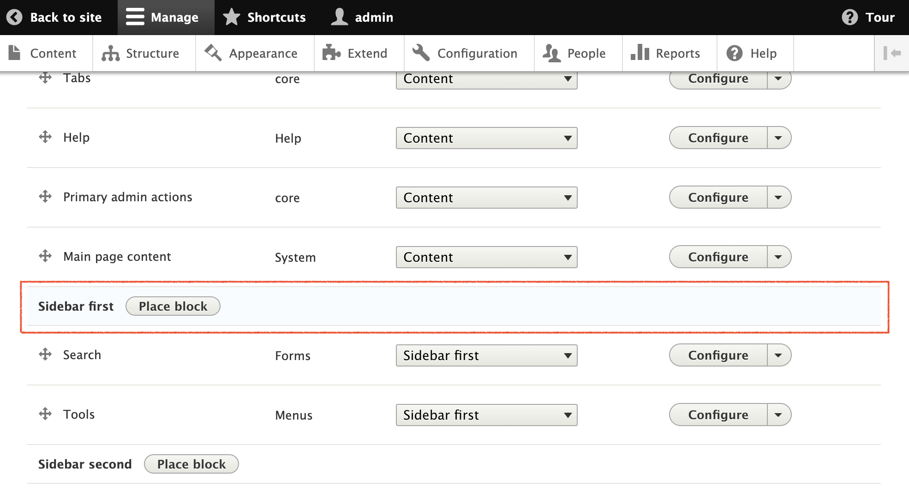This screenshot has height=493, width=909.
Task: Open the Appearance menu
Action: tap(251, 54)
